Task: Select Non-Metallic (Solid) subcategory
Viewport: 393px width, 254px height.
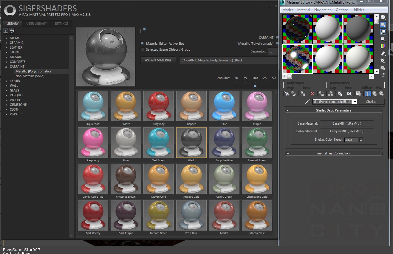Action: (30, 76)
